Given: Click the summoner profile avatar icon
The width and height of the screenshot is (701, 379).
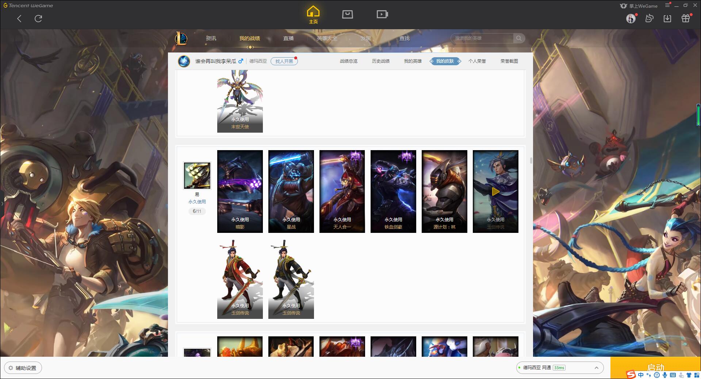Looking at the screenshot, I should point(184,61).
